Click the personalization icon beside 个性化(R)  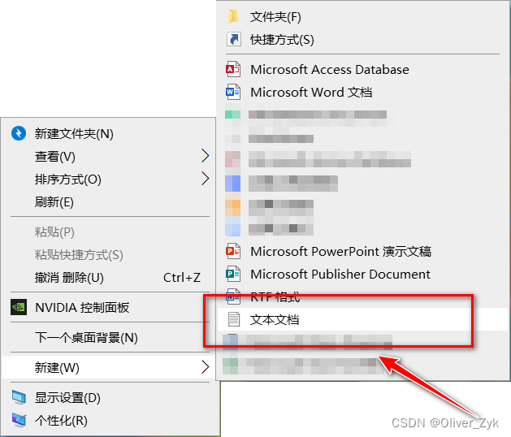[x=19, y=420]
